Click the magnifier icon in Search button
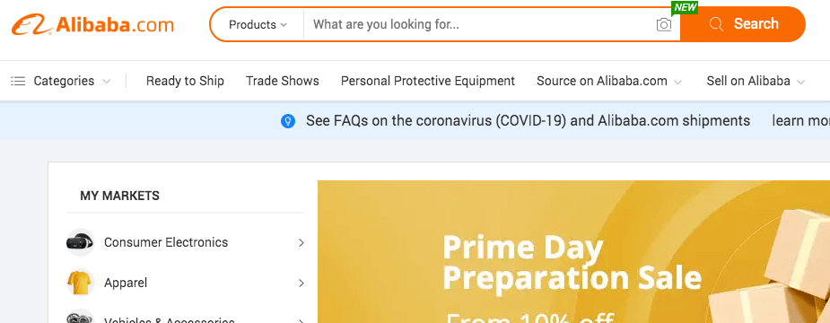 [716, 24]
